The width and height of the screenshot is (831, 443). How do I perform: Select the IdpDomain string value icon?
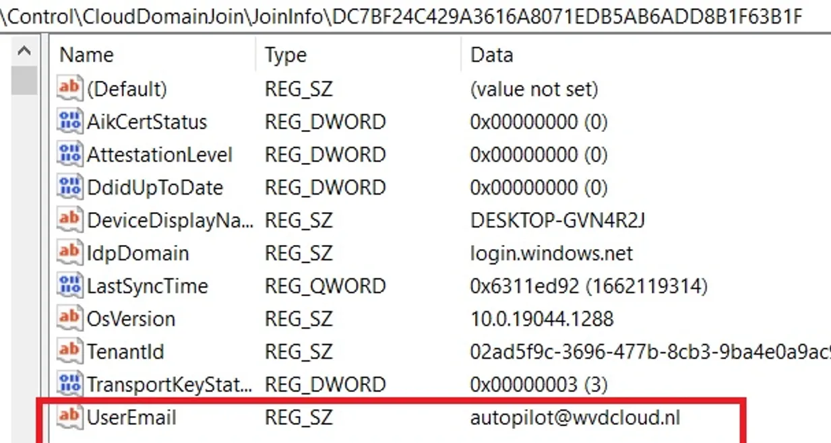coord(69,252)
